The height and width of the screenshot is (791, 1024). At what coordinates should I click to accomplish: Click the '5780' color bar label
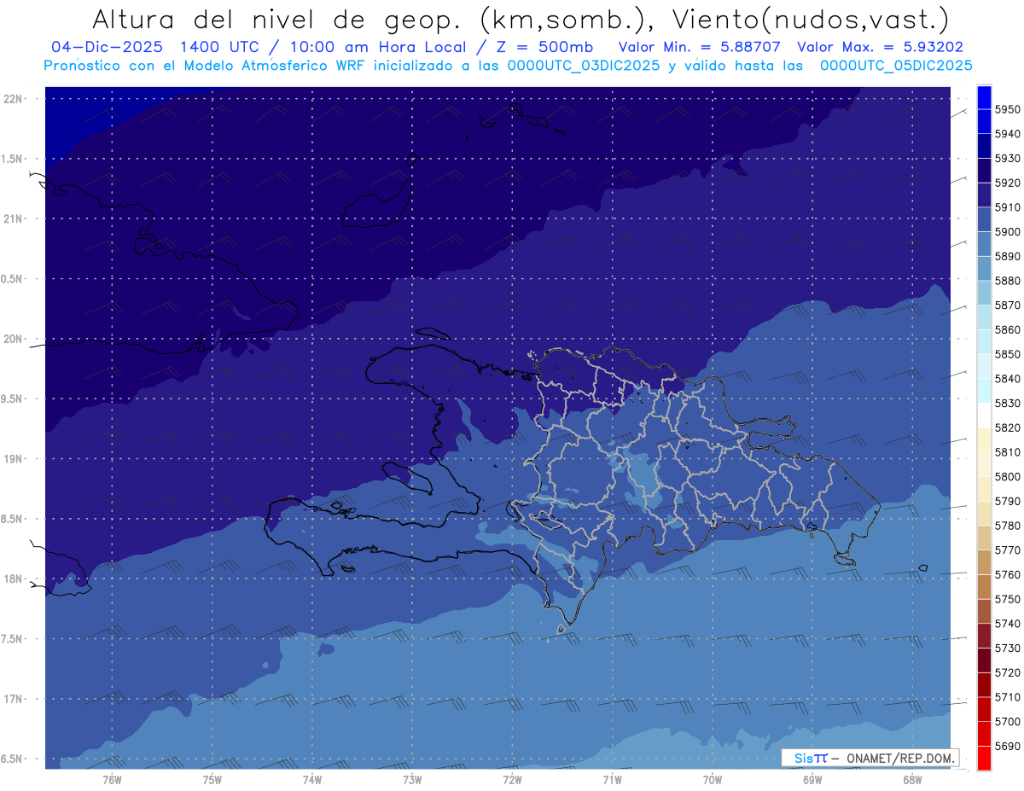[x=1008, y=526]
